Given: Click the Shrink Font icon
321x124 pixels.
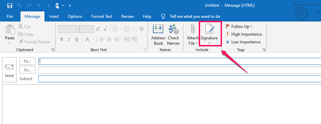Looking at the screenshot, I should click(x=105, y=29).
